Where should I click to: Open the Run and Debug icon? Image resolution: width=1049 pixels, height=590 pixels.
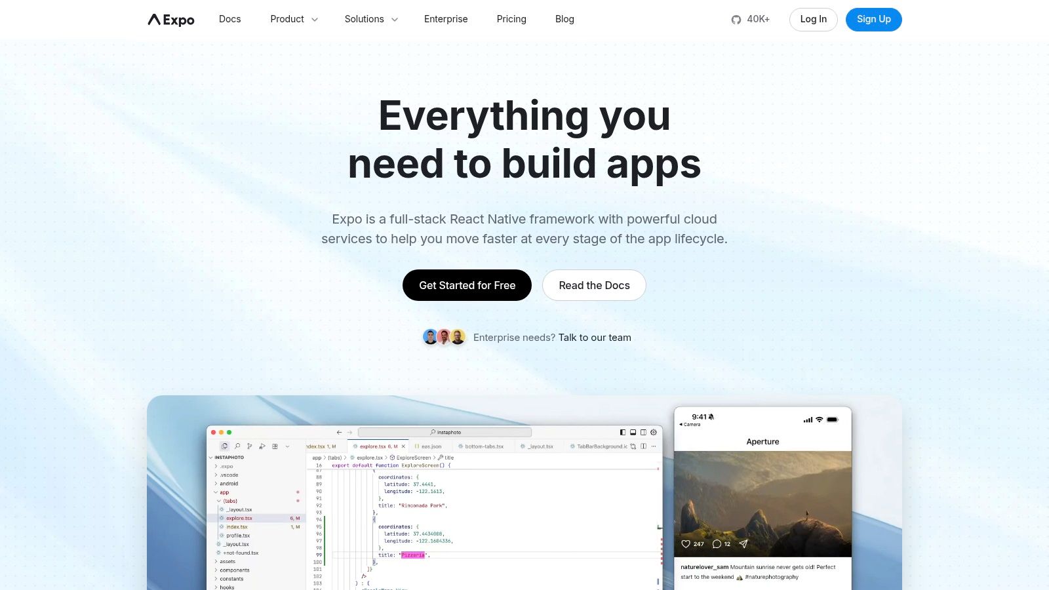tap(262, 446)
